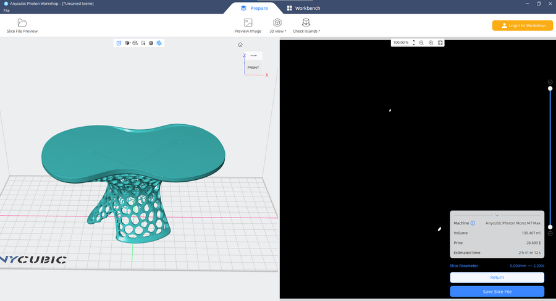Fit slice preview to window
Viewport: 556px width, 301px height.
(x=440, y=43)
